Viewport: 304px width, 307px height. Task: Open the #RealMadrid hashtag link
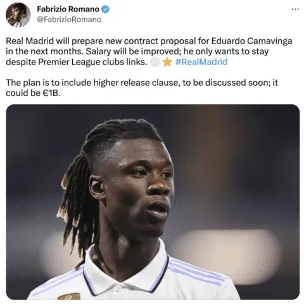pyautogui.click(x=201, y=62)
